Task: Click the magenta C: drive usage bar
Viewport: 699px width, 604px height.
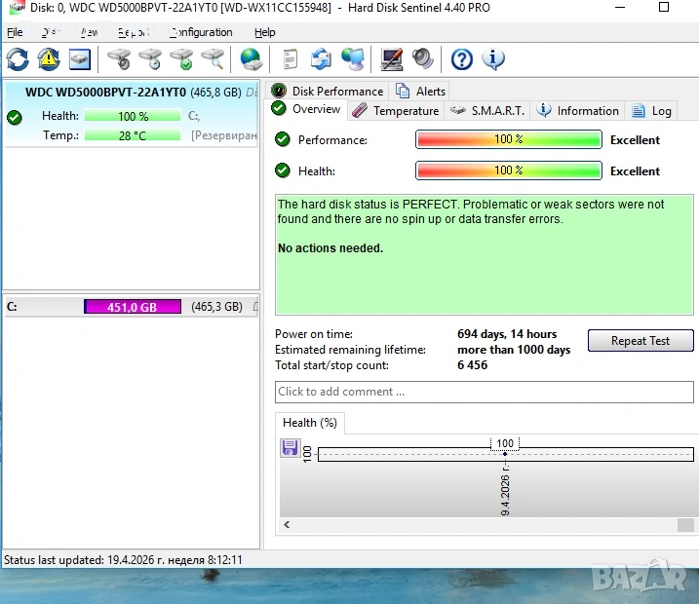Action: click(133, 306)
